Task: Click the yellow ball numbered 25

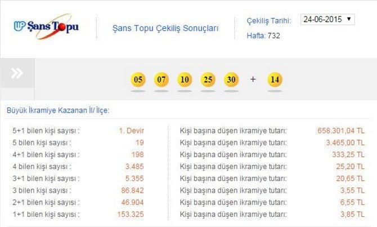Action: tap(208, 79)
